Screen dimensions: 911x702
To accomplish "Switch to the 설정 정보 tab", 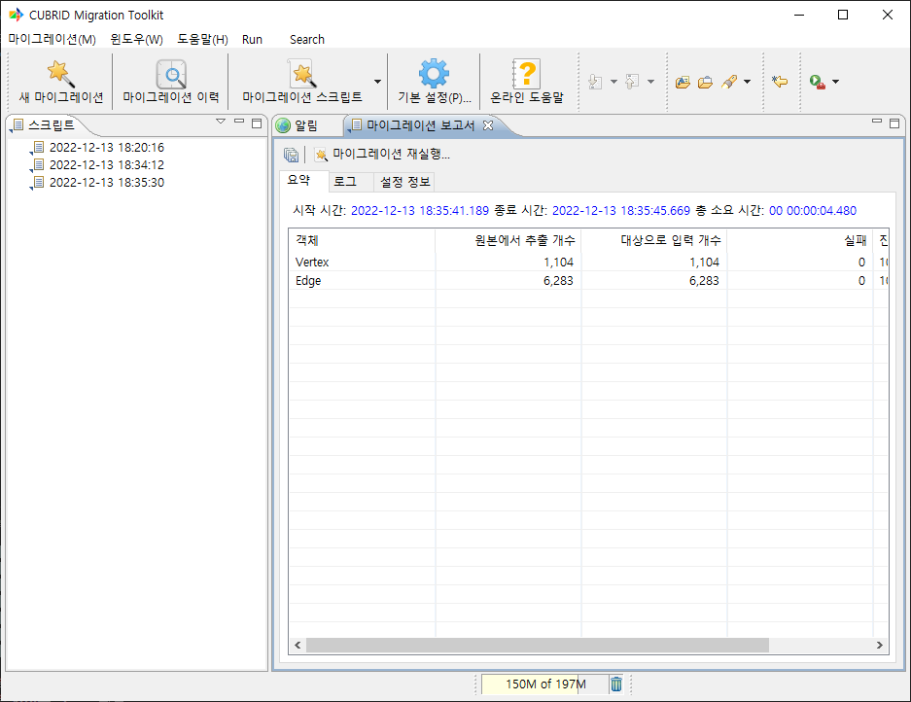I will click(406, 182).
